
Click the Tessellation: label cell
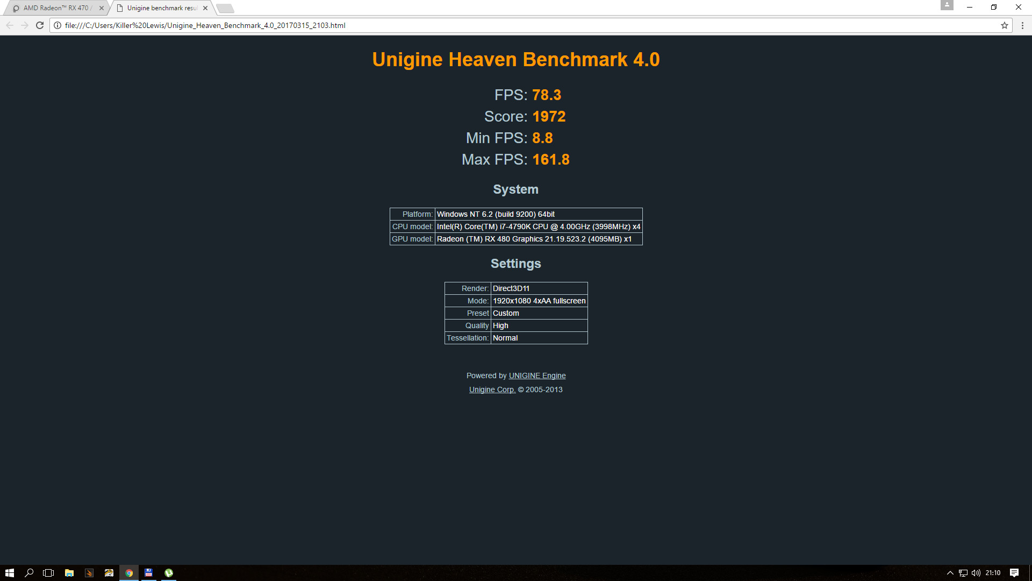point(468,338)
